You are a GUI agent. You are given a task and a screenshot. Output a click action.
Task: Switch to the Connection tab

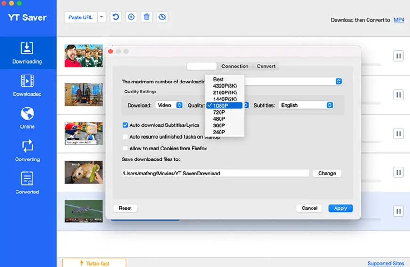pyautogui.click(x=235, y=66)
